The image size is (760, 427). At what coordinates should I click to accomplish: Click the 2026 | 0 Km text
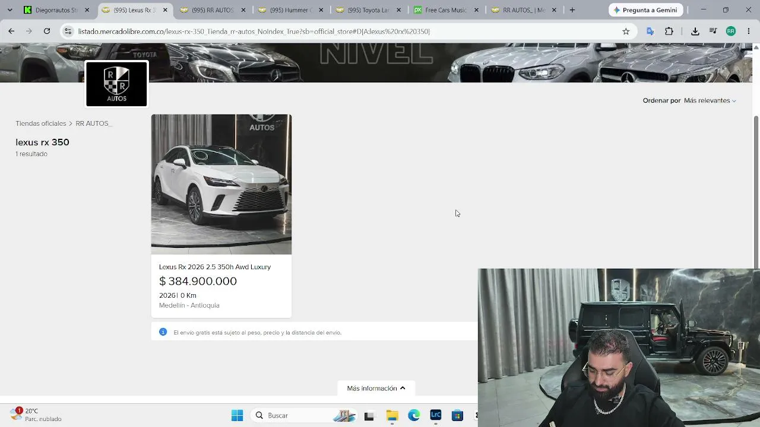178,295
